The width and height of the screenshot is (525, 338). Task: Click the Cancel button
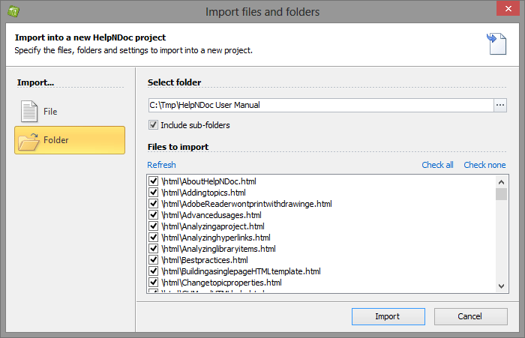click(x=471, y=316)
